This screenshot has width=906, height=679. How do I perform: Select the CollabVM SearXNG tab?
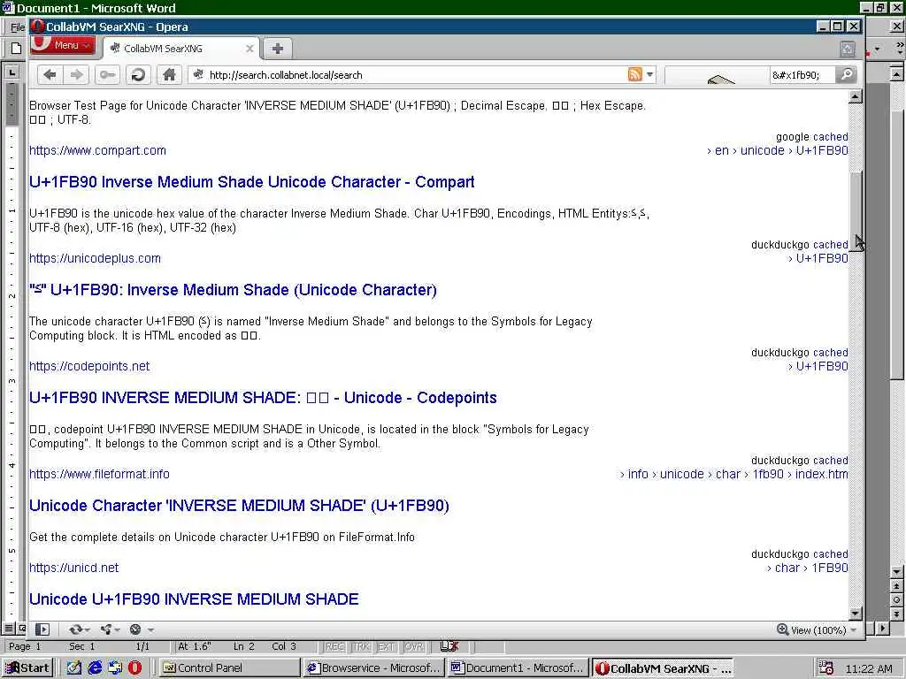tap(182, 49)
